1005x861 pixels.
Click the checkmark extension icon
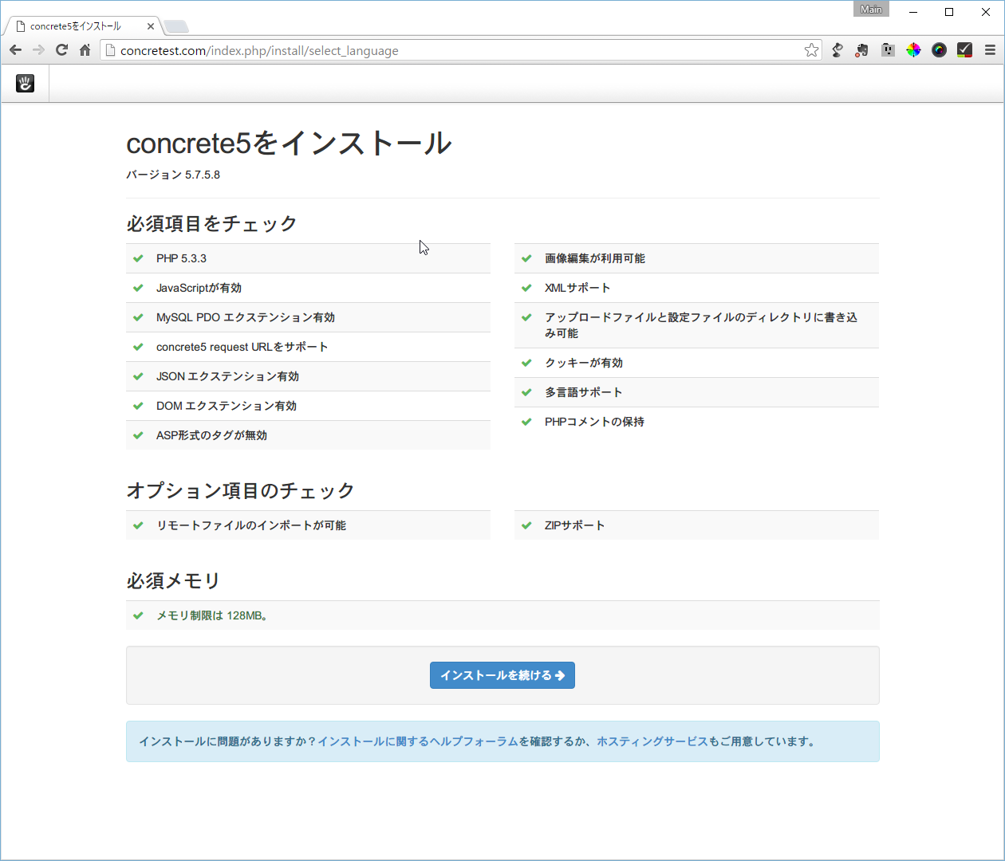coord(964,50)
